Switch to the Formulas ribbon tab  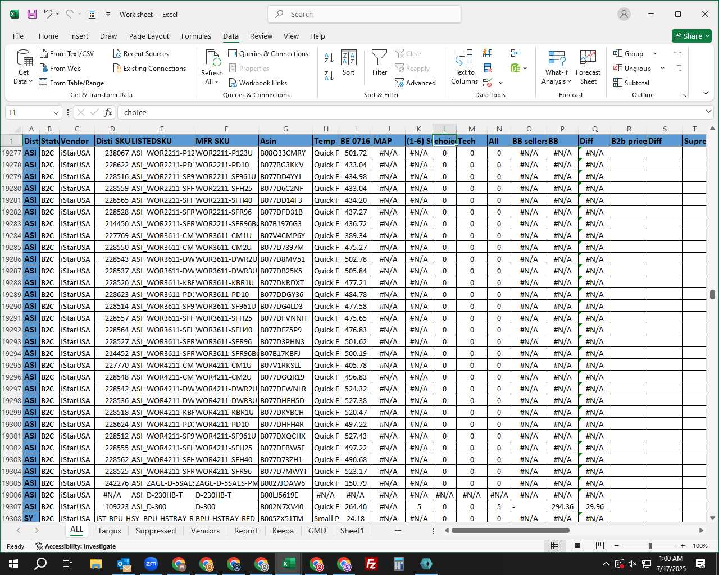pyautogui.click(x=196, y=36)
